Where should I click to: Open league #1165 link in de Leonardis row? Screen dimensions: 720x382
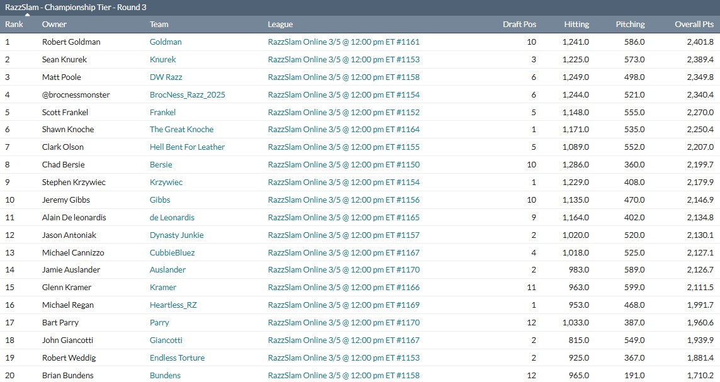point(344,217)
